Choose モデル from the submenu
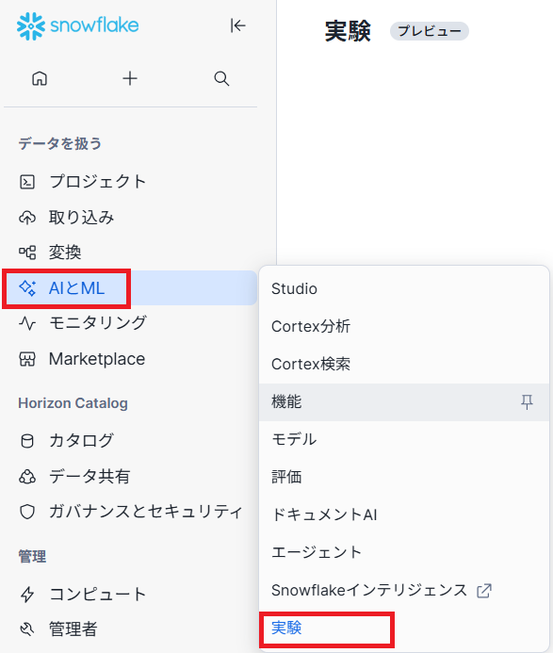This screenshot has width=553, height=653. (x=404, y=440)
